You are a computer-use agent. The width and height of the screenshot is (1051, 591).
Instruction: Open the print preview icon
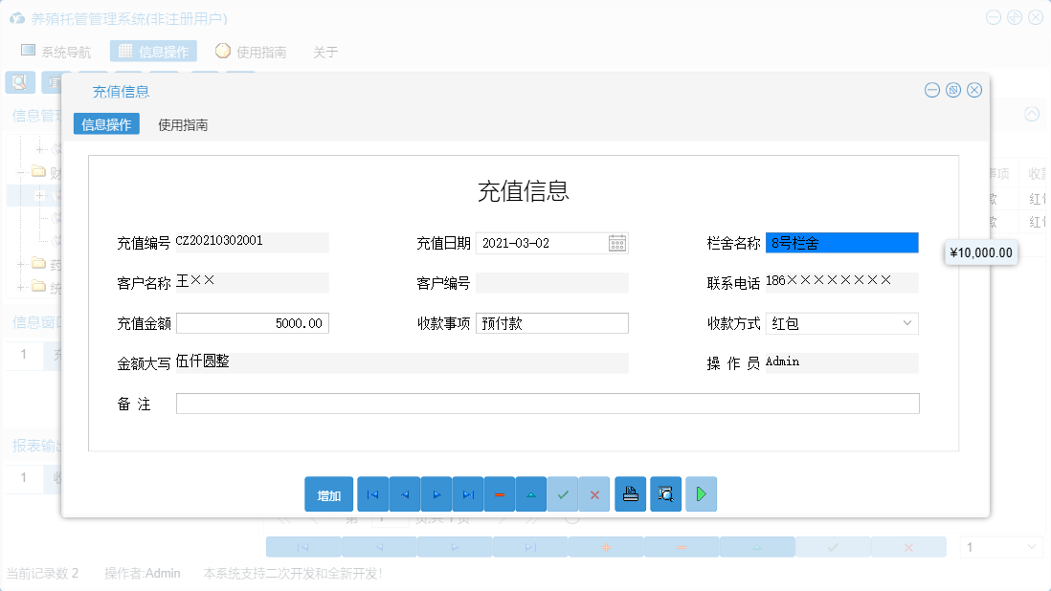665,494
